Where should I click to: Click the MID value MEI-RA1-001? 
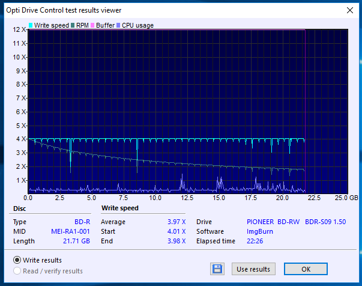[70, 231]
